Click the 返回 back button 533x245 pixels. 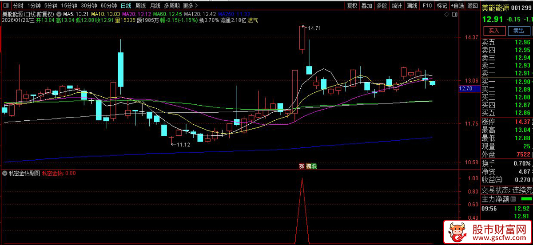click(x=472, y=6)
